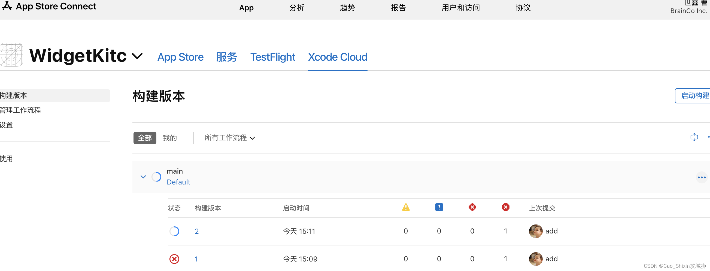Image resolution: width=710 pixels, height=271 pixels.
Task: Select 管理工作流程 in the sidebar
Action: pyautogui.click(x=20, y=110)
